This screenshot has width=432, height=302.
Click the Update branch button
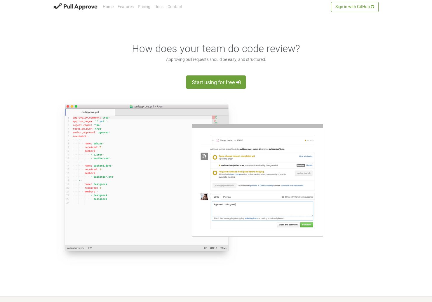pyautogui.click(x=304, y=173)
